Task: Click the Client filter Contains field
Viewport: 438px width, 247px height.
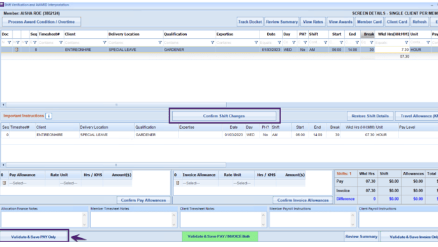Action: 83,43
